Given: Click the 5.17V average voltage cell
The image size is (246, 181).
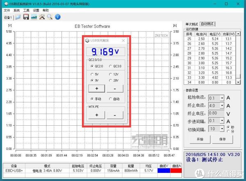Looking at the screenshot, I should [148, 170].
